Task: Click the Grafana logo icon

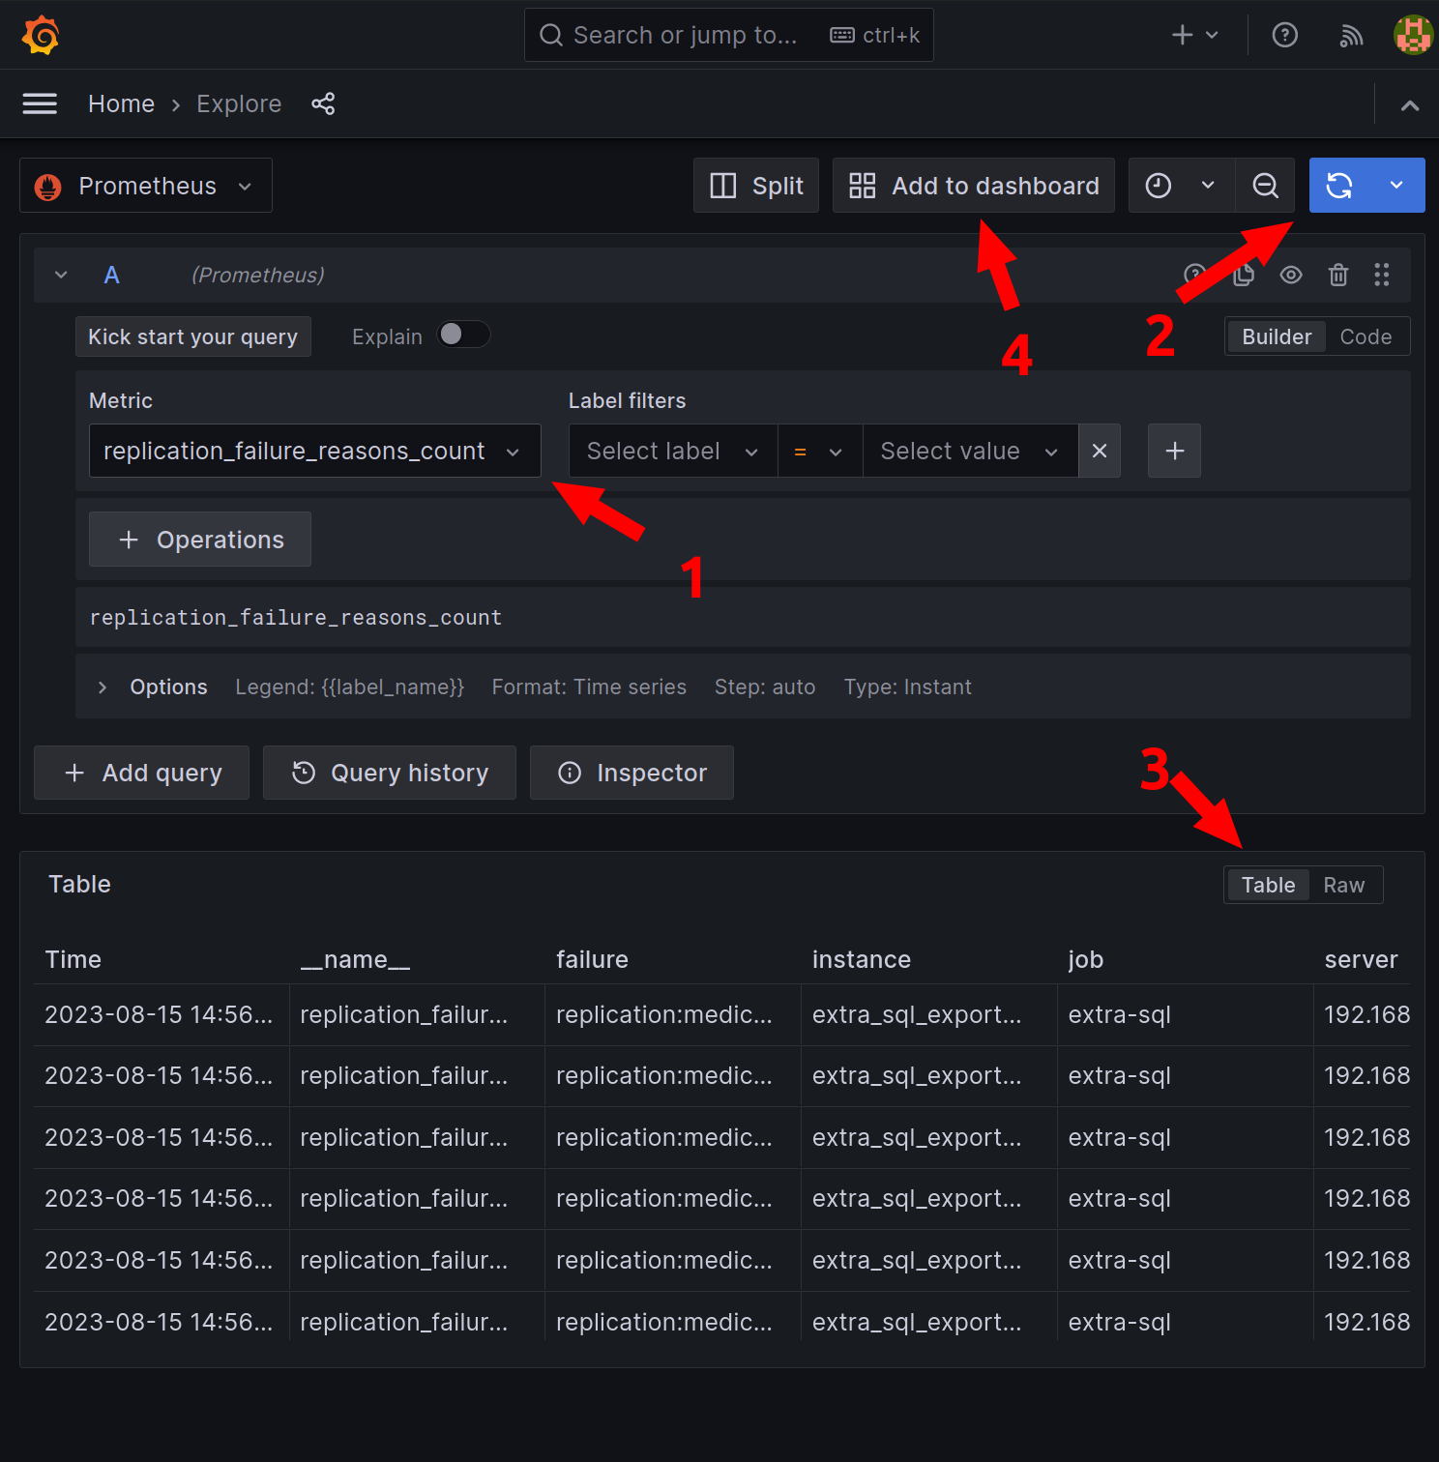Action: (41, 35)
